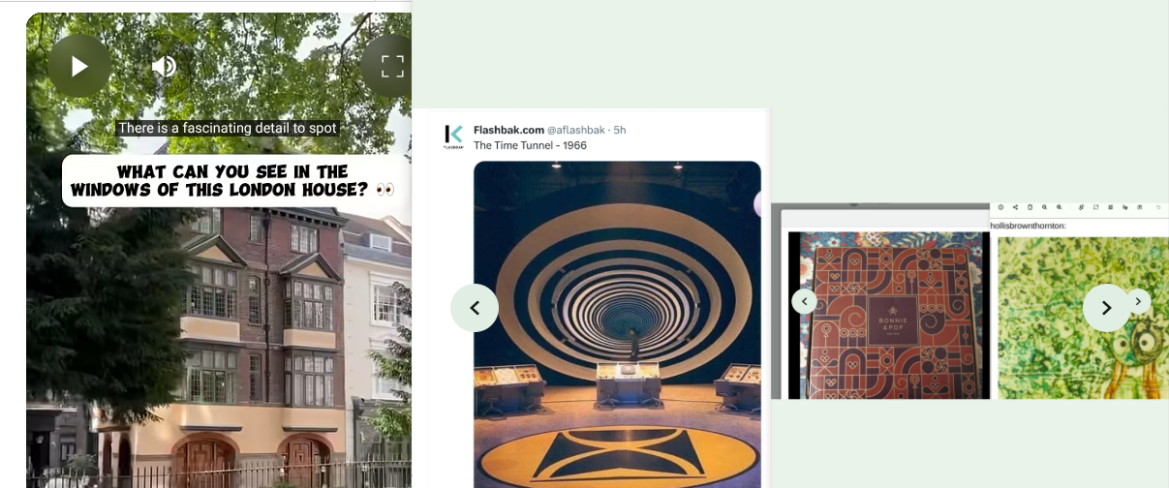The width and height of the screenshot is (1169, 488).
Task: Click the trash icon in image viewer toolbar
Action: pos(1030,207)
